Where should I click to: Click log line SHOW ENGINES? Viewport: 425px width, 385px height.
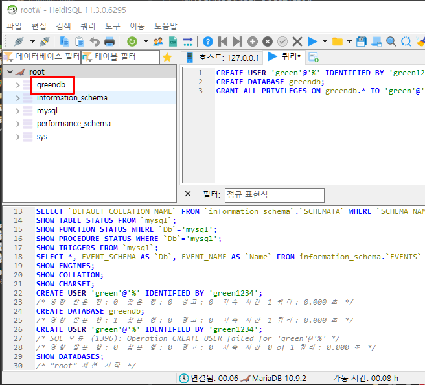tap(65, 266)
